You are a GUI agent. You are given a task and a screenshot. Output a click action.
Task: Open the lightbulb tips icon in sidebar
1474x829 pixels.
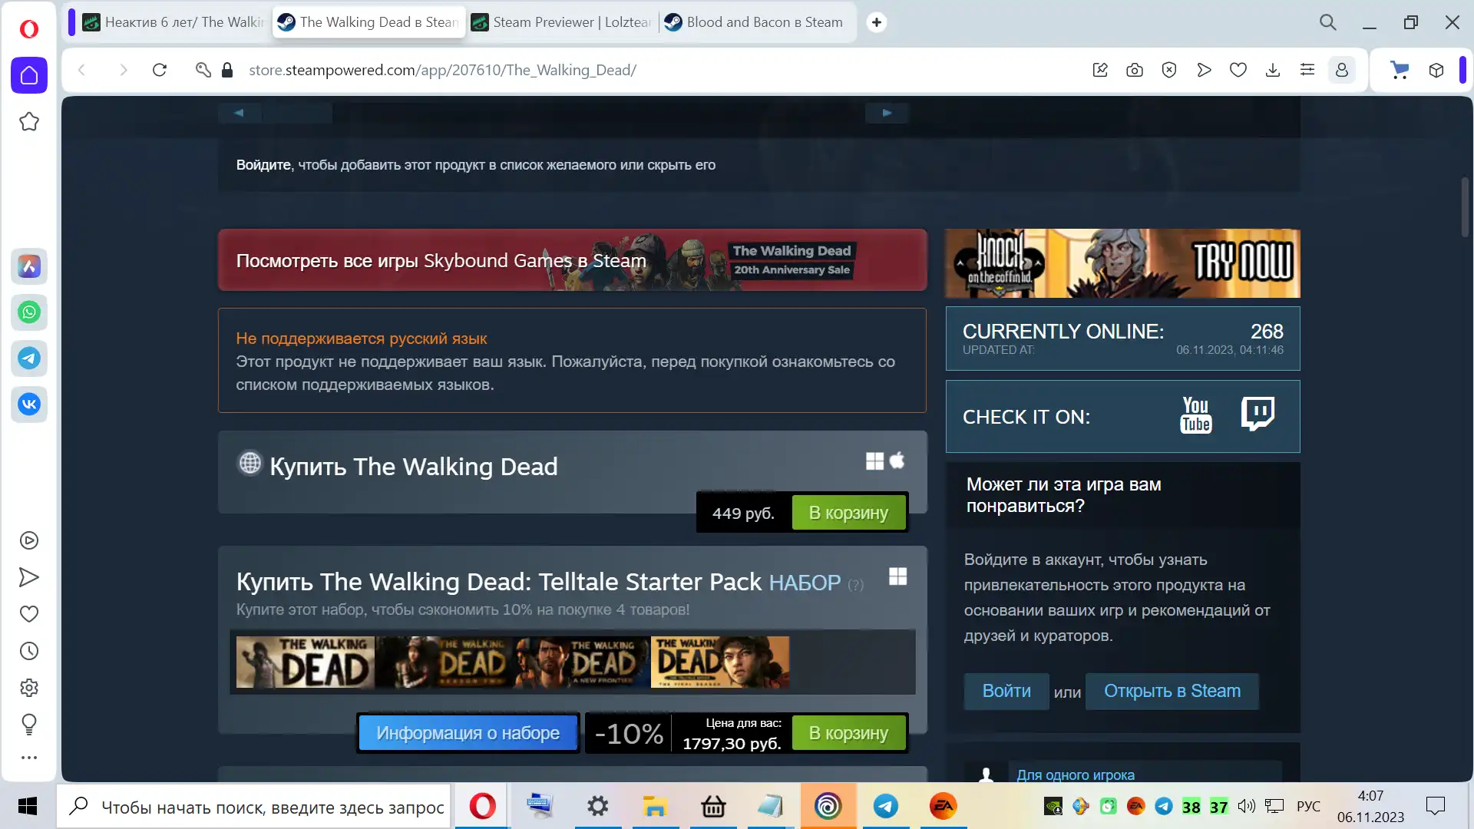tap(29, 724)
